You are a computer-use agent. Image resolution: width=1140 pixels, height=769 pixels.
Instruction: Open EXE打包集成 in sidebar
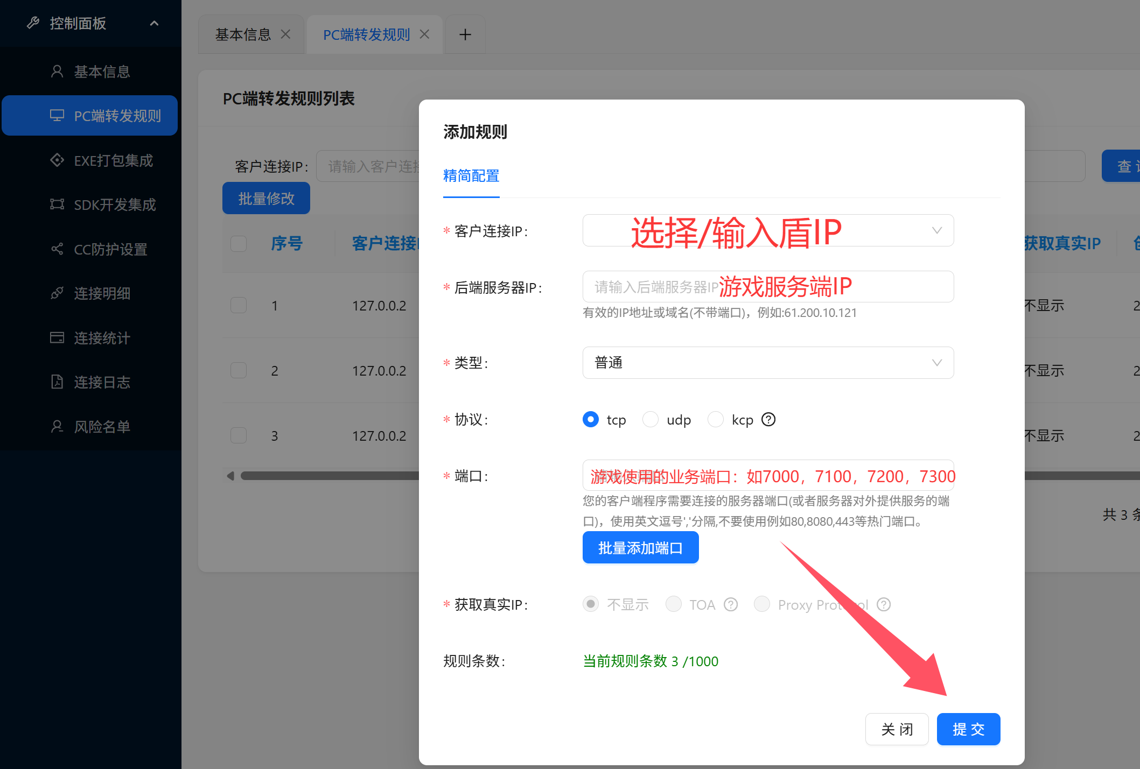113,160
